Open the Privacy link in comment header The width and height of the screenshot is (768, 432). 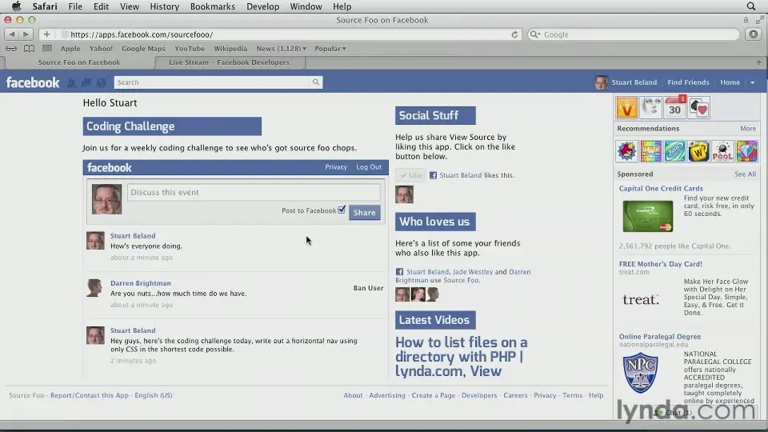(336, 167)
